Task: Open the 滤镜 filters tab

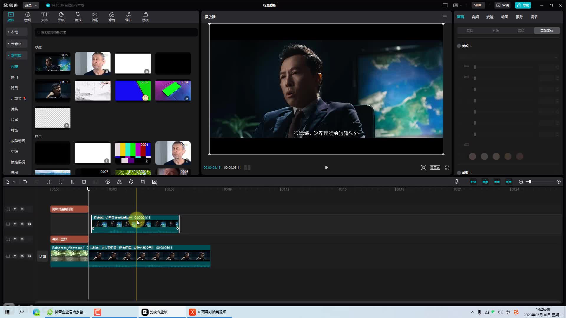Action: pos(112,17)
